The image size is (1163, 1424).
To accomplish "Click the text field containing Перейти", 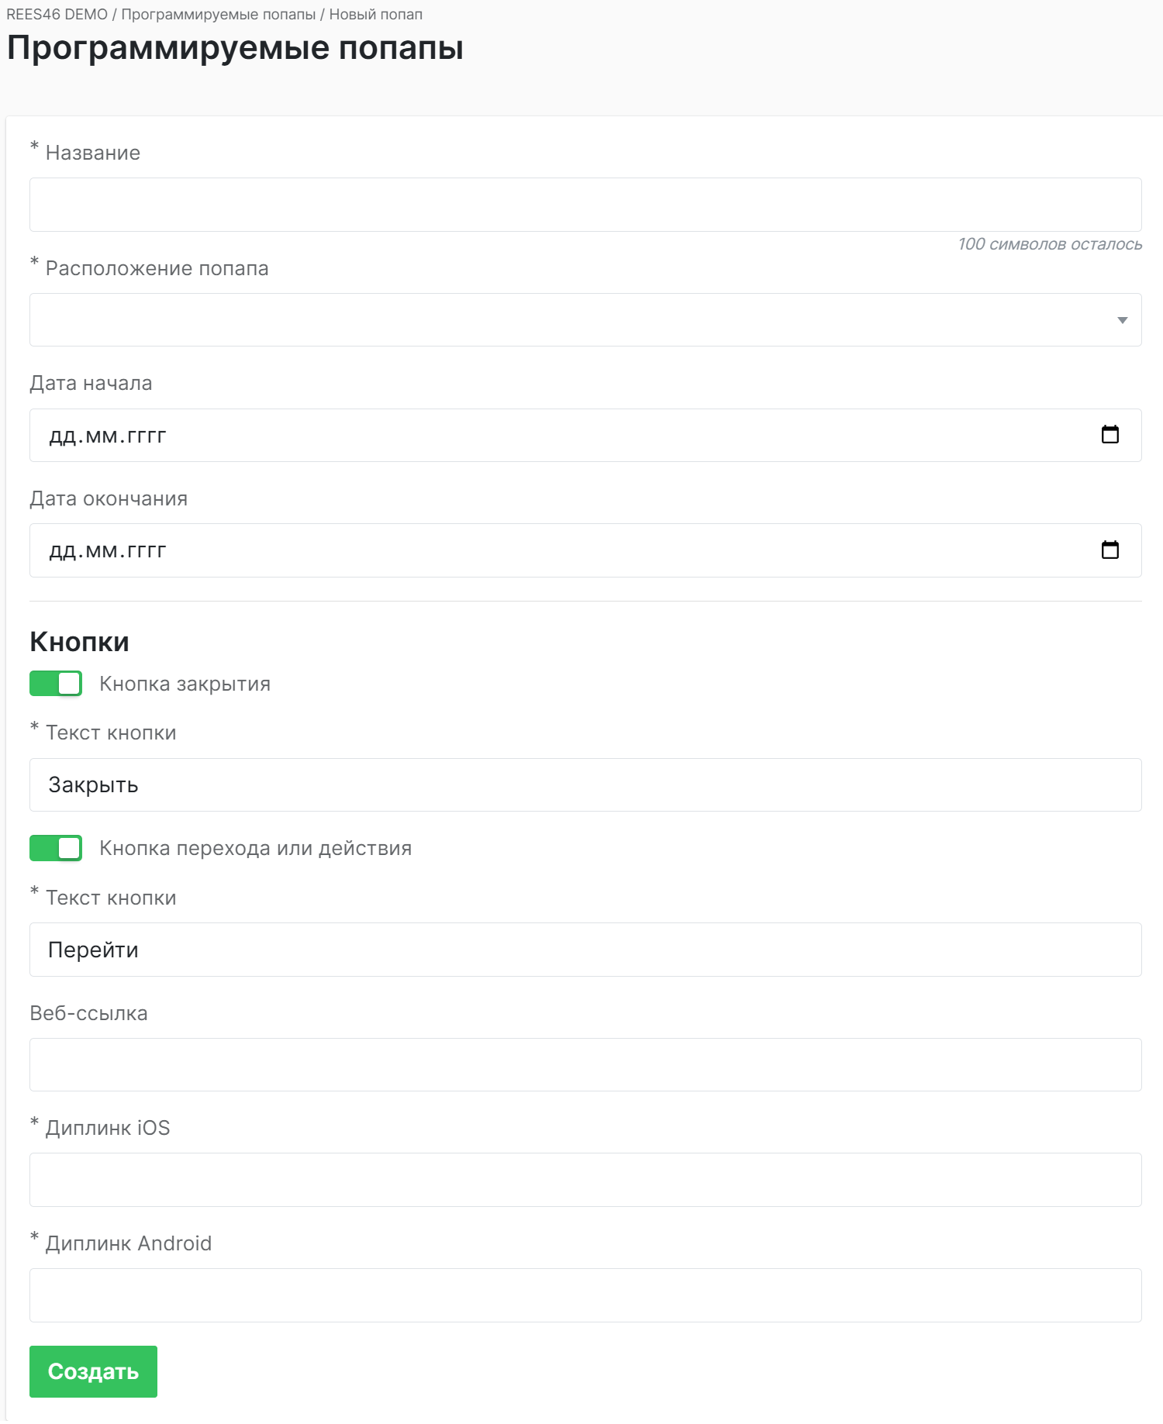I will point(585,950).
